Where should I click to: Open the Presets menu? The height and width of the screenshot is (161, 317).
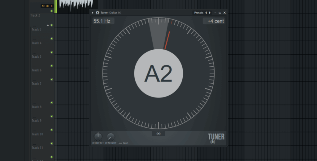199,13
